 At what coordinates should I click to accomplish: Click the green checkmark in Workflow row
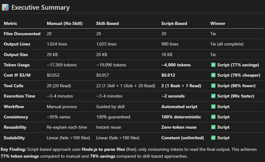[x=213, y=107]
